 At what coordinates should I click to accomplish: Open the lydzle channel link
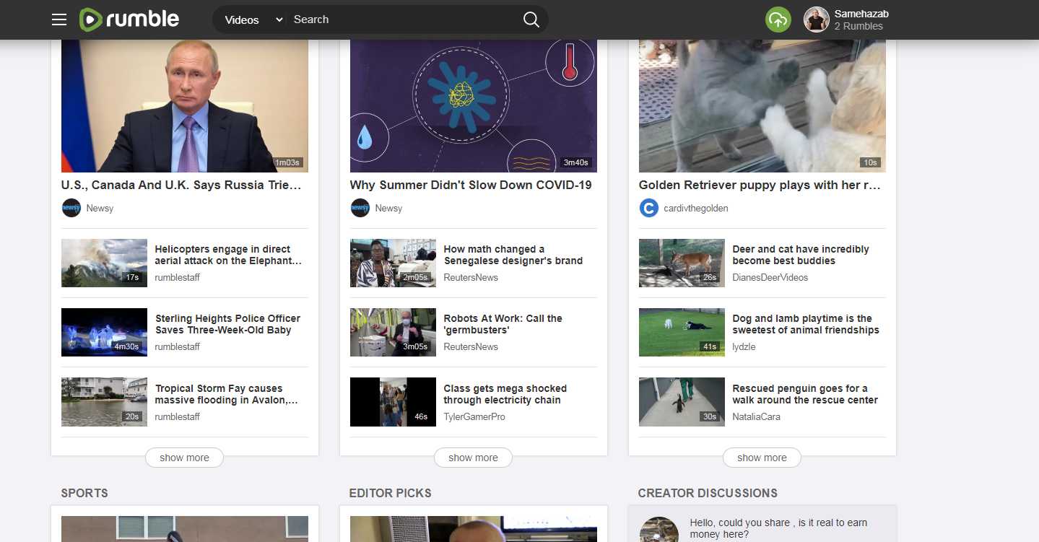[744, 347]
